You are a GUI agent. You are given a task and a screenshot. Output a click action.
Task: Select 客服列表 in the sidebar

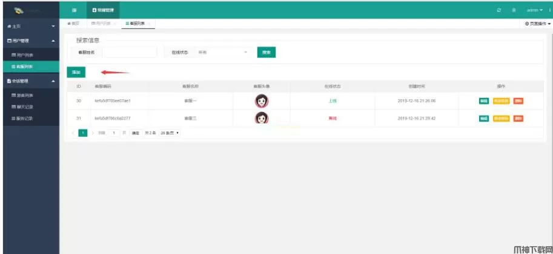31,67
